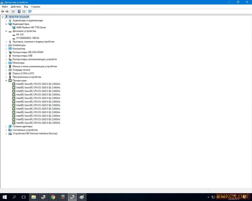Open the Файл menu
Image resolution: width=252 pixels, height=201 pixels.
(x=5, y=7)
